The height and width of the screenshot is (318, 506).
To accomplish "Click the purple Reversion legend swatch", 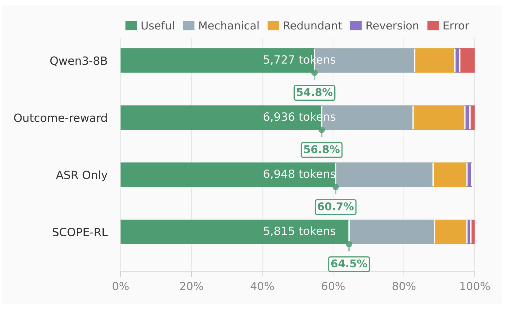I will 356,25.
